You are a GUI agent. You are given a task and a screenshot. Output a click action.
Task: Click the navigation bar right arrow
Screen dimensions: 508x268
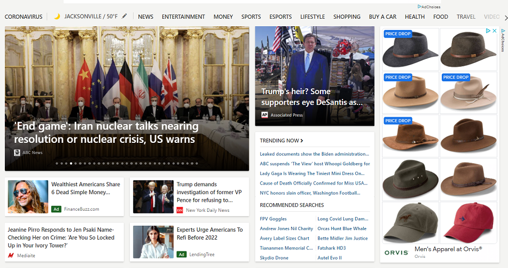pos(506,17)
